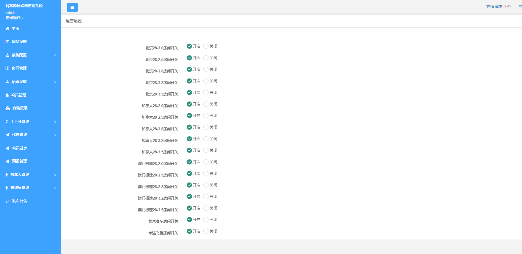Select 关闭 for 幸运飞艇房间开关
Screen dimensions: 522x254
click(206, 231)
